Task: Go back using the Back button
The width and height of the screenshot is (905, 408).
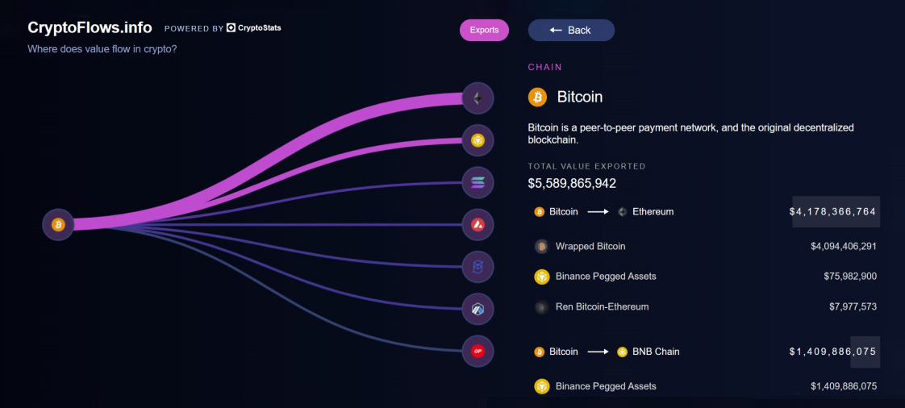Action: (571, 30)
